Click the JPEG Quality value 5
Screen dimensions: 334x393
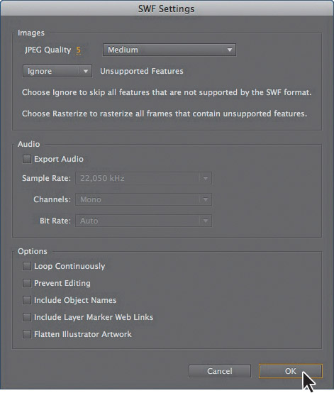[x=79, y=50]
